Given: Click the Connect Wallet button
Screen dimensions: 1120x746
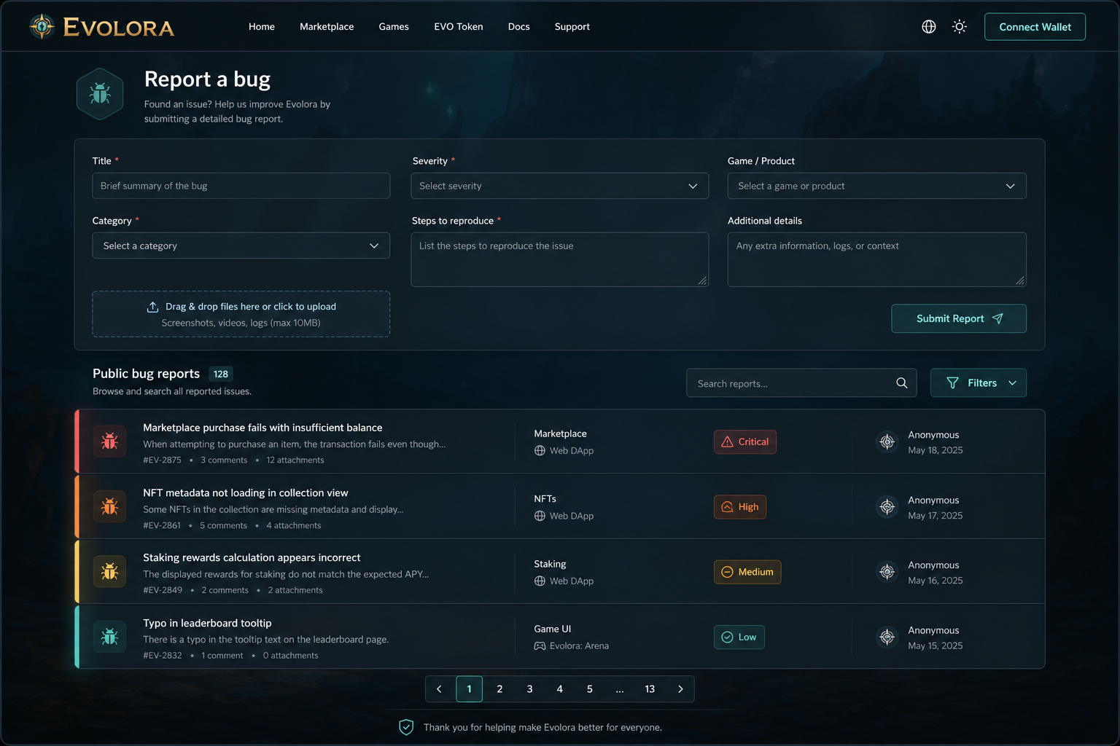Looking at the screenshot, I should 1035,27.
